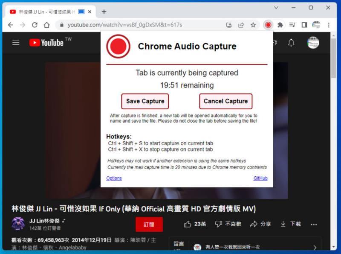Click scrollbar down arrow

point(334,247)
